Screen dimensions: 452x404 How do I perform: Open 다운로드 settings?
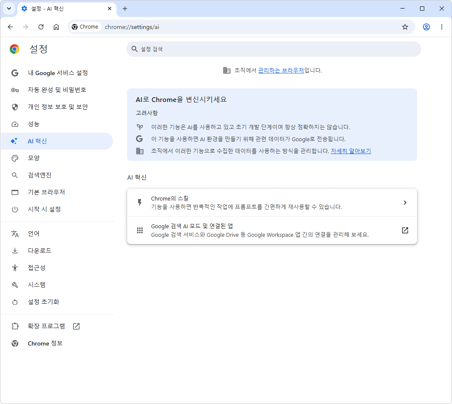click(57, 250)
